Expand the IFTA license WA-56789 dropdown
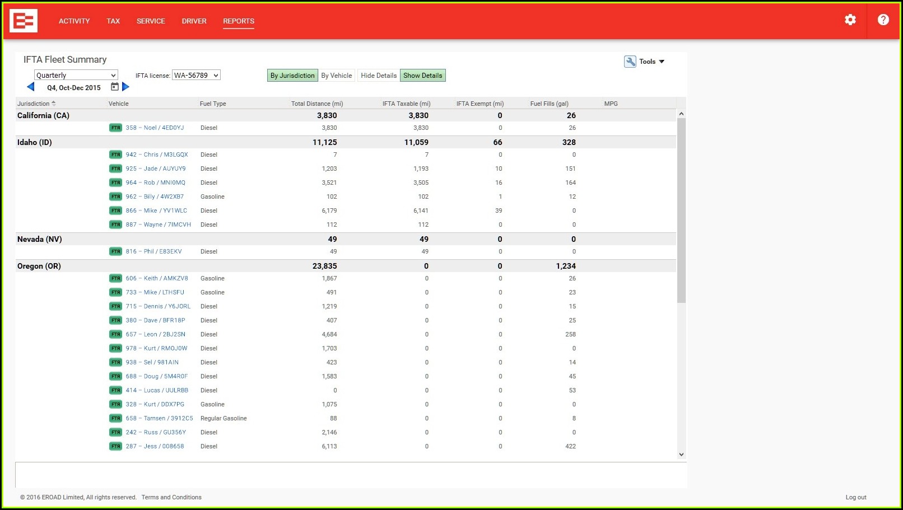Screen dimensions: 903x510 (196, 75)
